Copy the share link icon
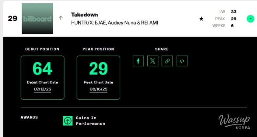The width and height of the screenshot is (257, 137). 167,61
